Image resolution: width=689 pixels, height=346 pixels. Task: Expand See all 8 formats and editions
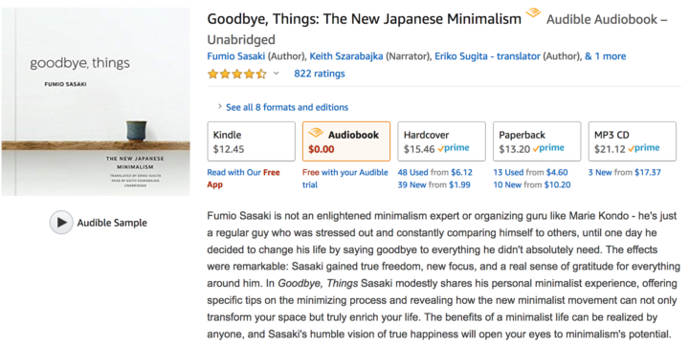pos(287,107)
